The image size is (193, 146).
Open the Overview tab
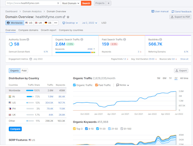pos(11,30)
